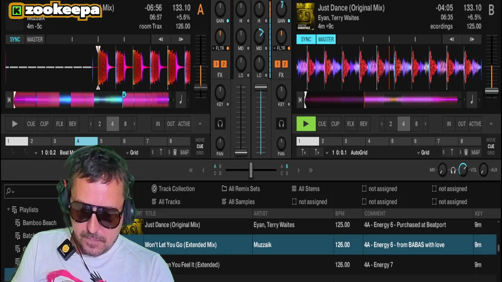The image size is (502, 282).
Task: Show larger loop sizes on deck B
Action: [x=425, y=124]
